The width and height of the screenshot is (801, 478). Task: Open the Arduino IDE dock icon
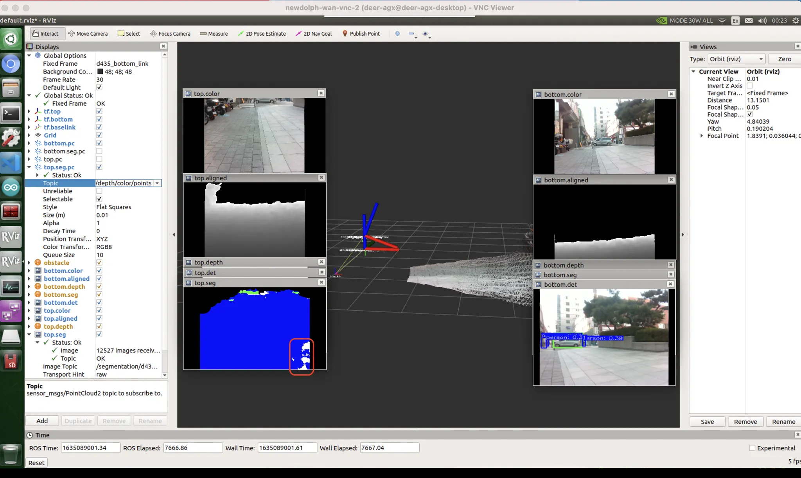click(x=11, y=187)
